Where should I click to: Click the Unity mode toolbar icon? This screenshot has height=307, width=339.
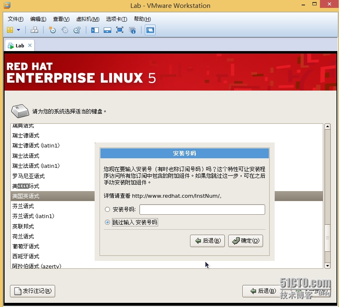[132, 30]
